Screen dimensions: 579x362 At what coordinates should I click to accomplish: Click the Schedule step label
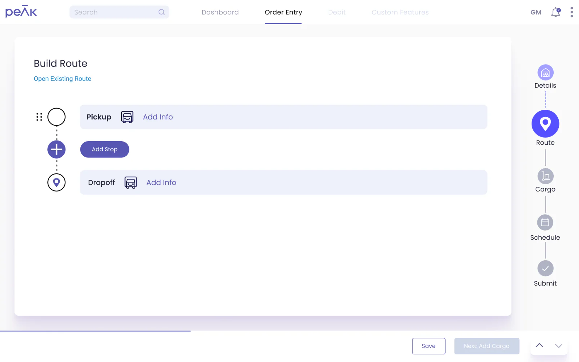[545, 237]
